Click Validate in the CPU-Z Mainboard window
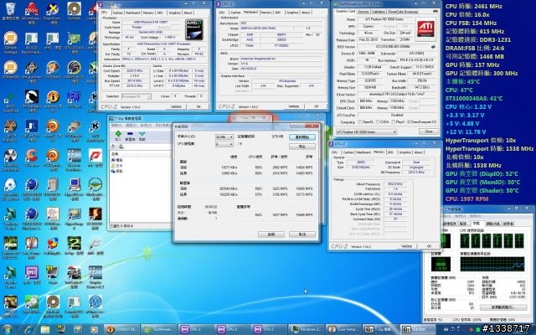This screenshot has height=335, width=536. [294, 106]
